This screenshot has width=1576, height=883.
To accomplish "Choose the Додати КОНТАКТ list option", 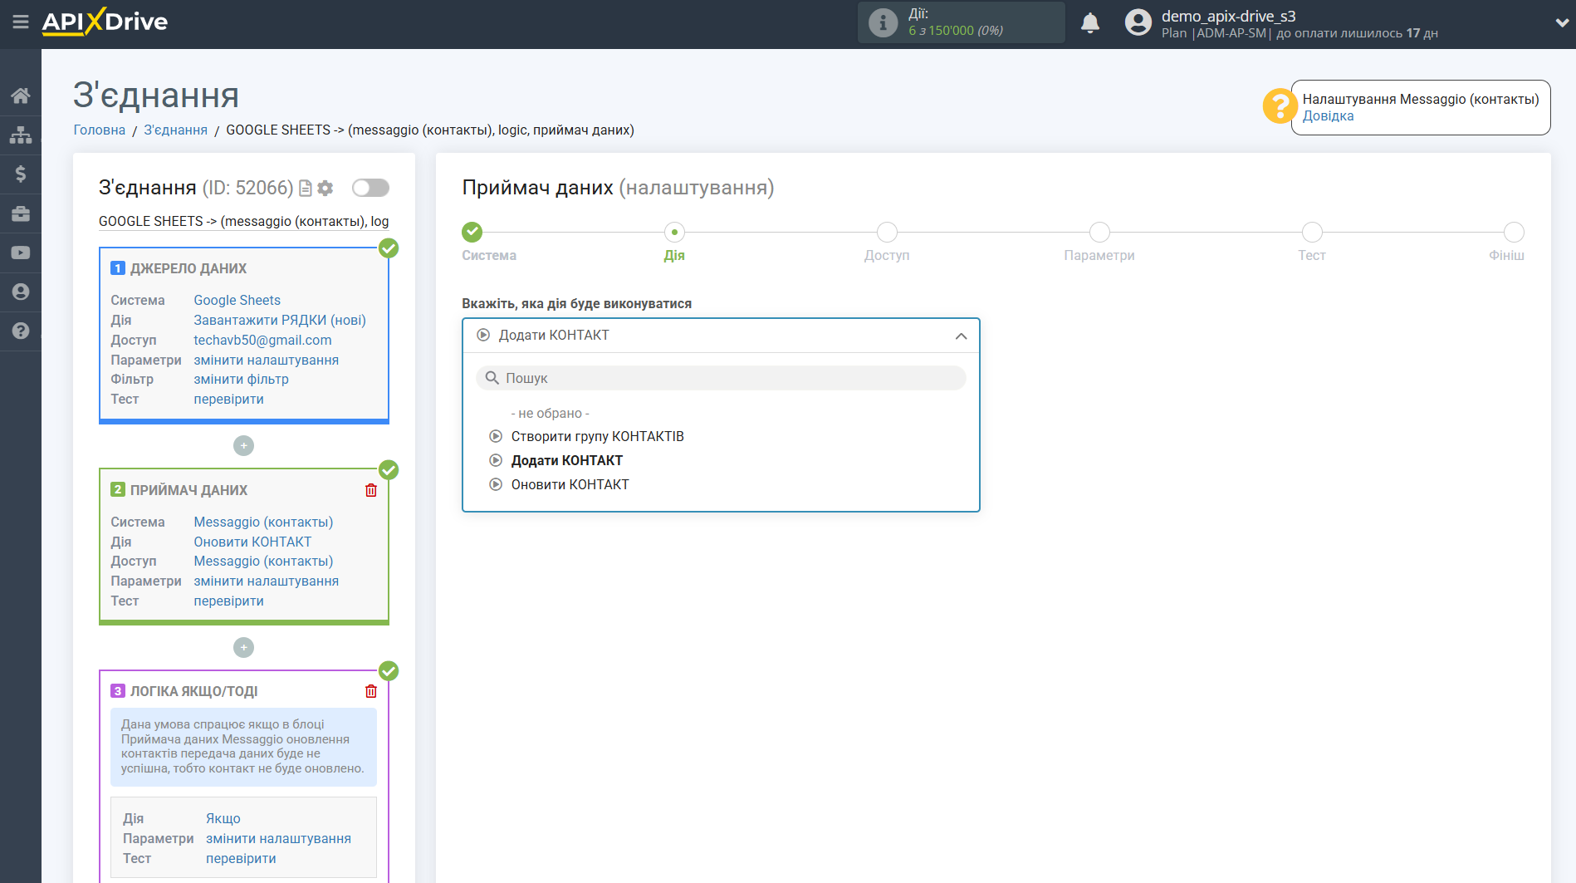I will [566, 460].
